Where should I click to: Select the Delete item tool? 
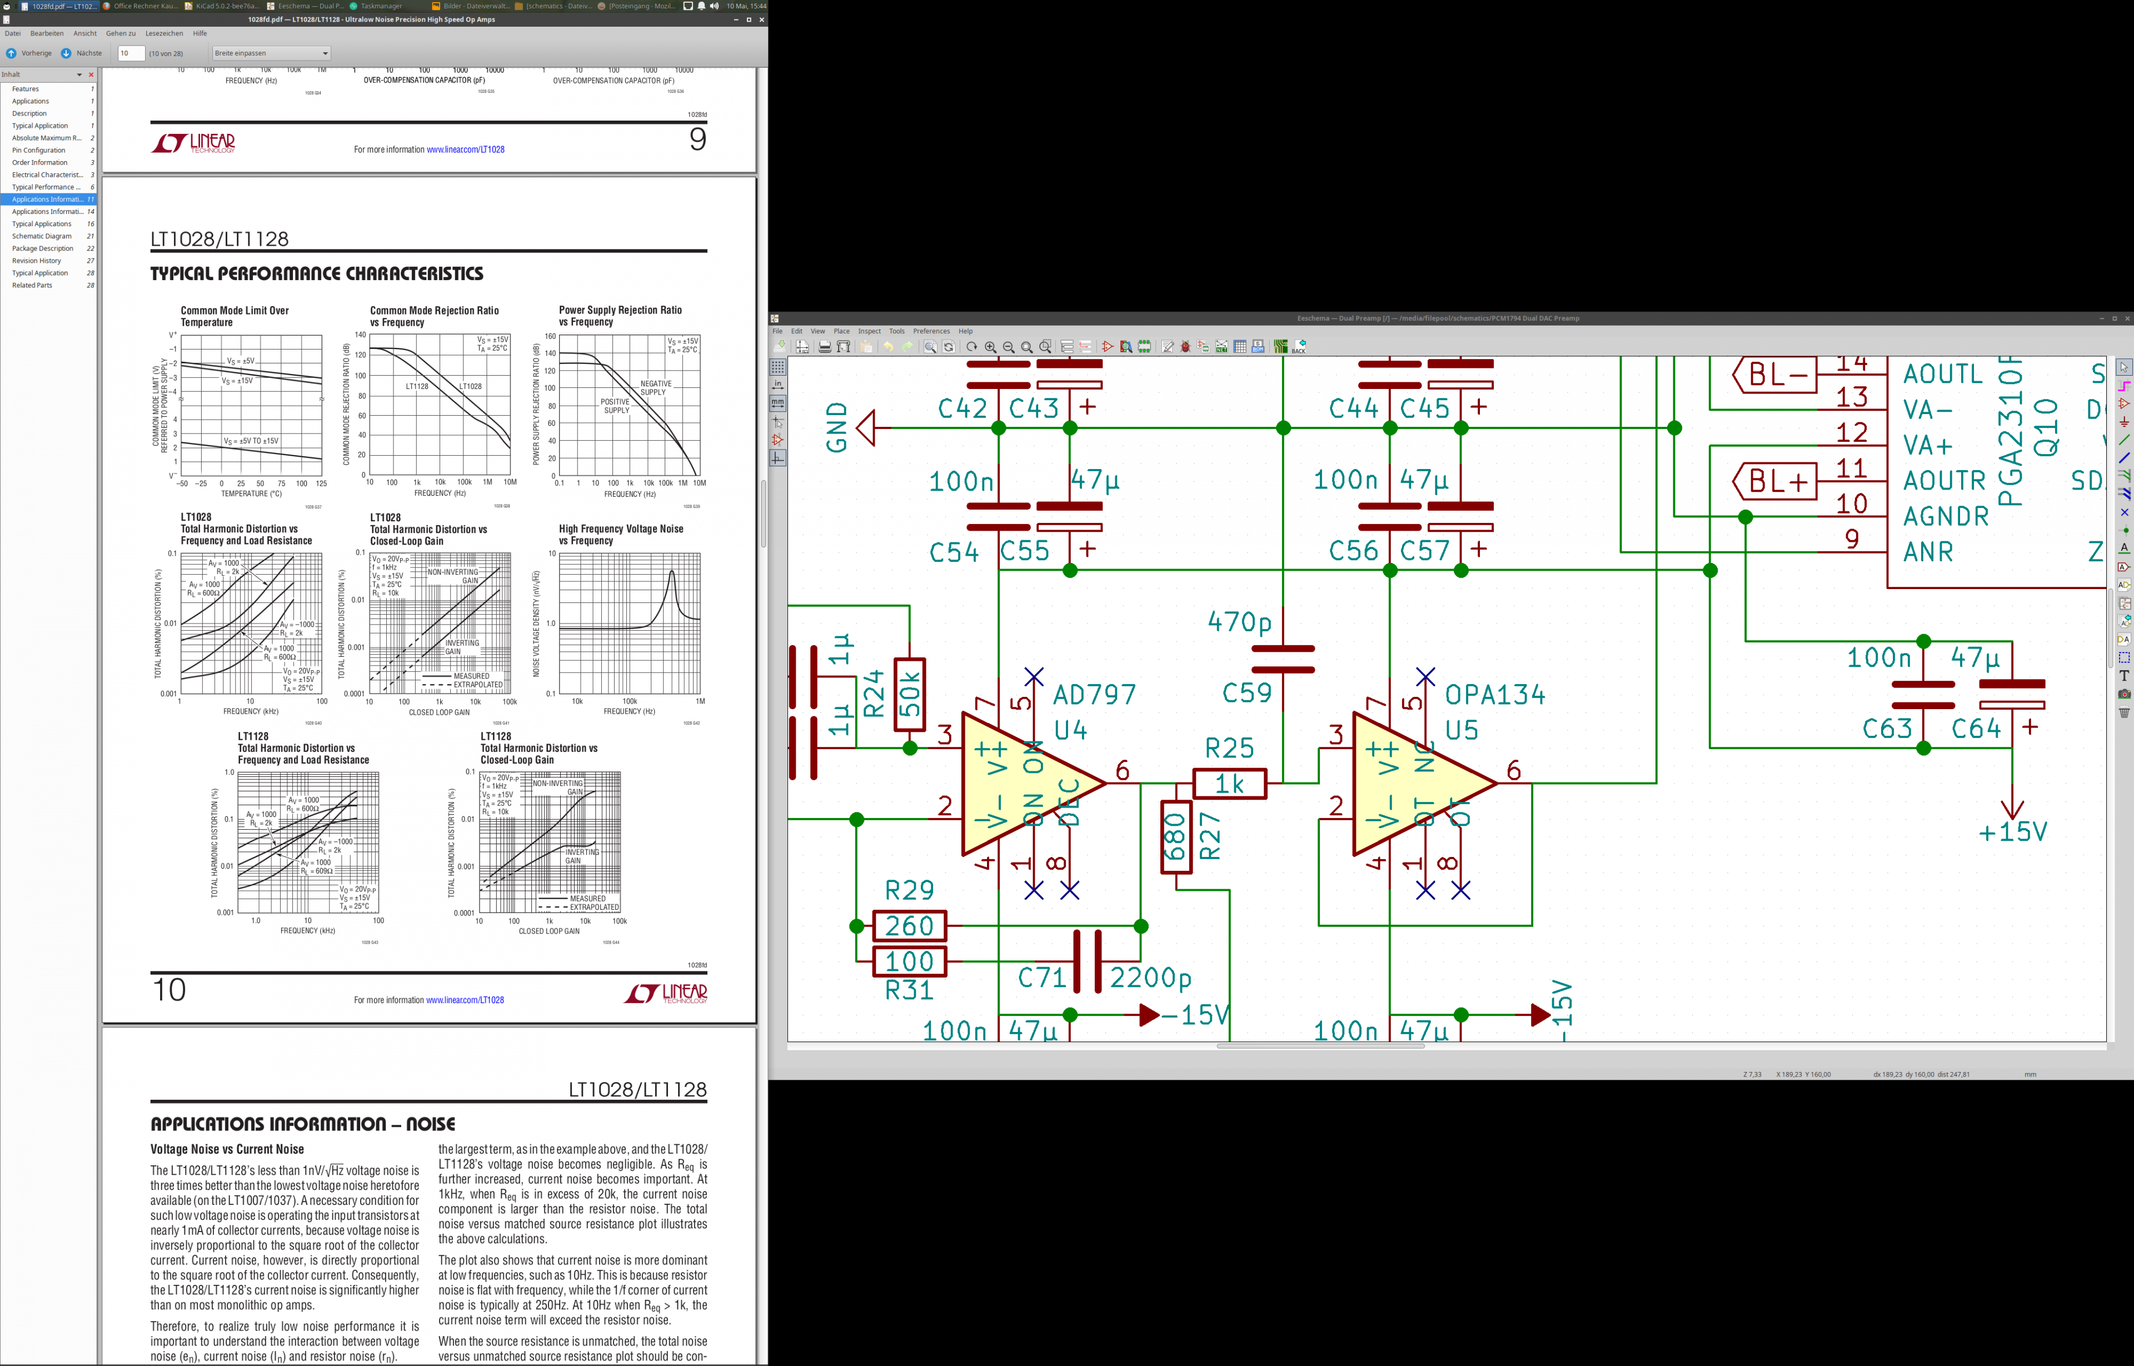(x=2124, y=712)
